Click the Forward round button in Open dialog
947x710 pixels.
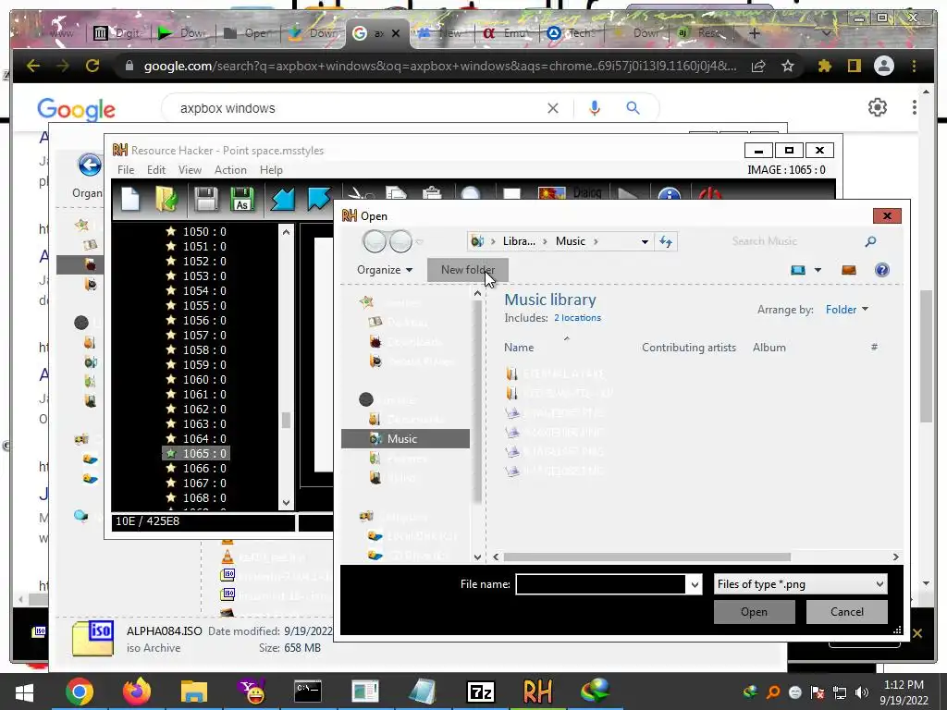pos(400,241)
